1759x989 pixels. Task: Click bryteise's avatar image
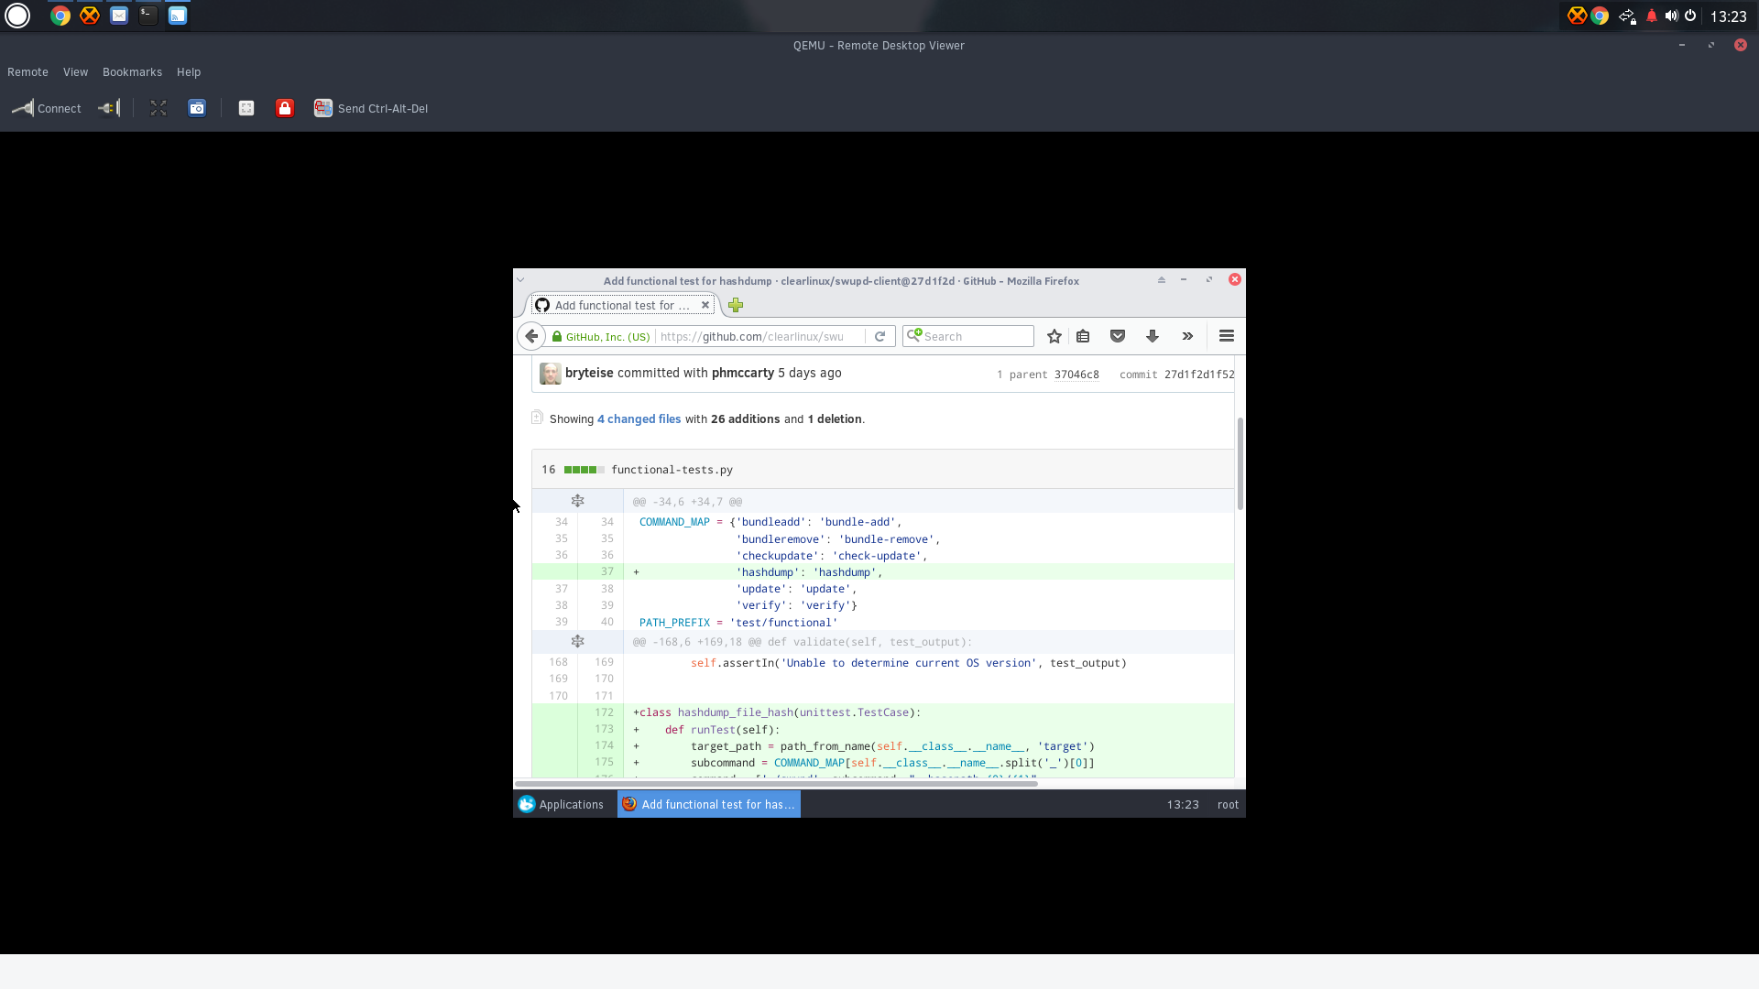(x=551, y=374)
